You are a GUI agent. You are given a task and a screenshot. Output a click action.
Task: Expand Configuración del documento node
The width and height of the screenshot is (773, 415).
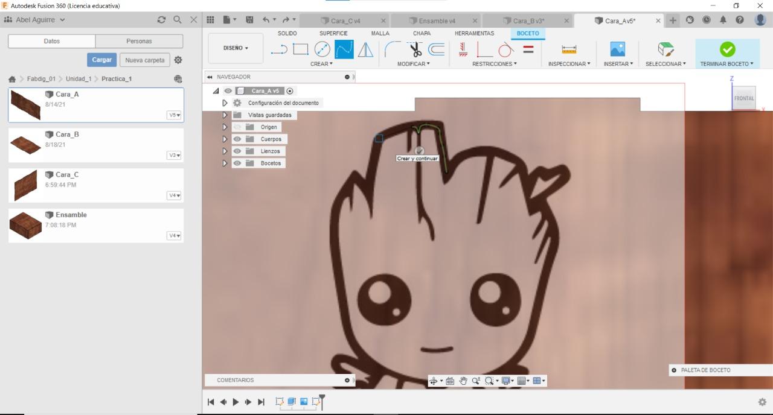click(225, 103)
